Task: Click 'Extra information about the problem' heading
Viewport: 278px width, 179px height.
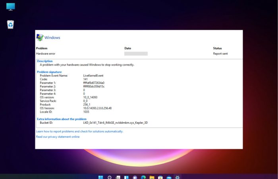Action: 62,119
